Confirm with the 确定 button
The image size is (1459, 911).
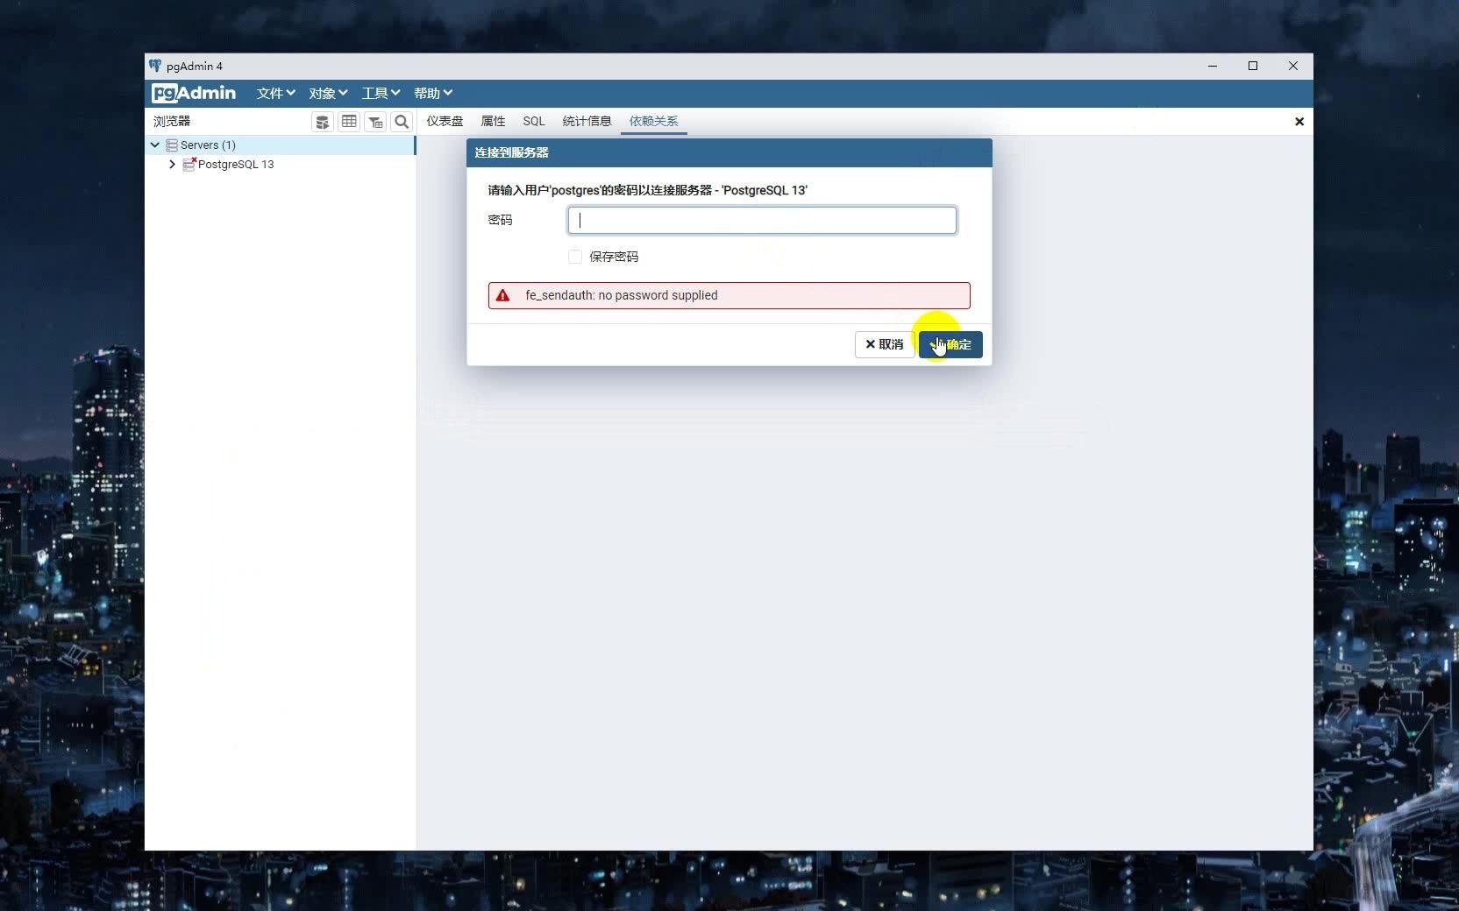coord(950,344)
